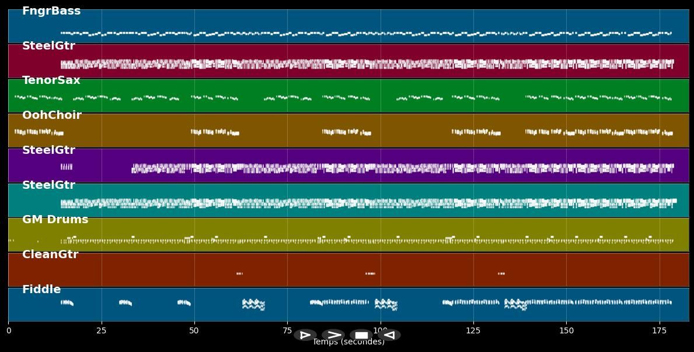
Task: Click the Fiddle note cluster near 30 seconds
Action: (x=125, y=302)
